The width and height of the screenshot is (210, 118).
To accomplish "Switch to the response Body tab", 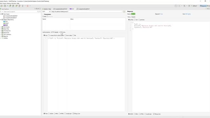I will (129, 17).
